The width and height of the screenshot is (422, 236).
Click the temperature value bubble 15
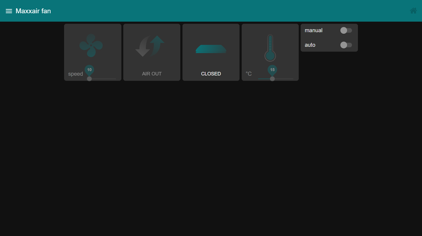[273, 70]
